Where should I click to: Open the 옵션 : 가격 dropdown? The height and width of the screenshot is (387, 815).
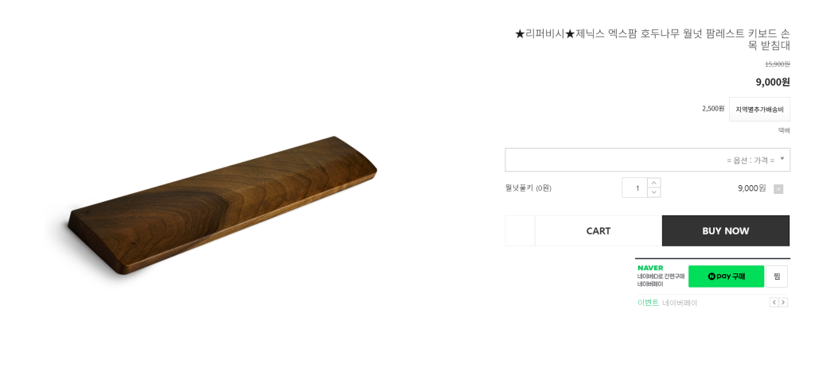coord(647,160)
